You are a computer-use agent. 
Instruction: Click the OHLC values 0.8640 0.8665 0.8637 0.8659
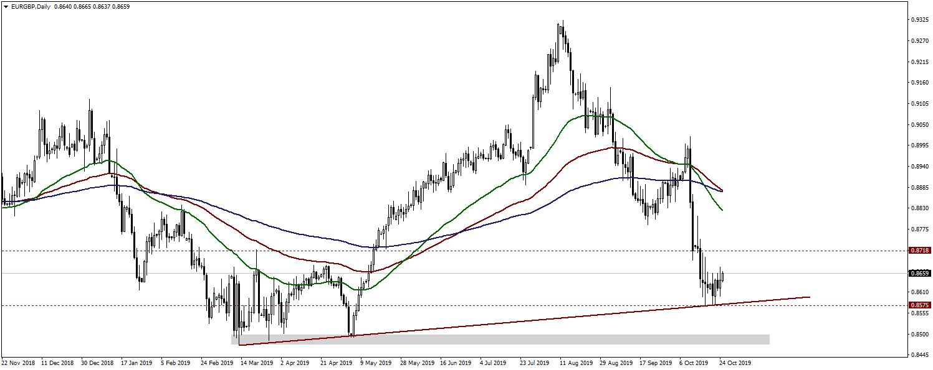click(x=92, y=6)
